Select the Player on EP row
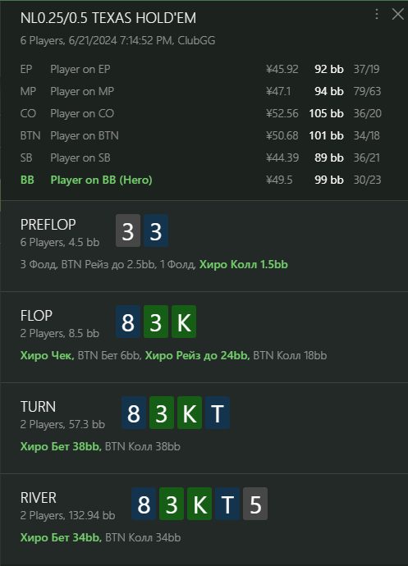Screen dimensions: 408x566 pos(200,69)
